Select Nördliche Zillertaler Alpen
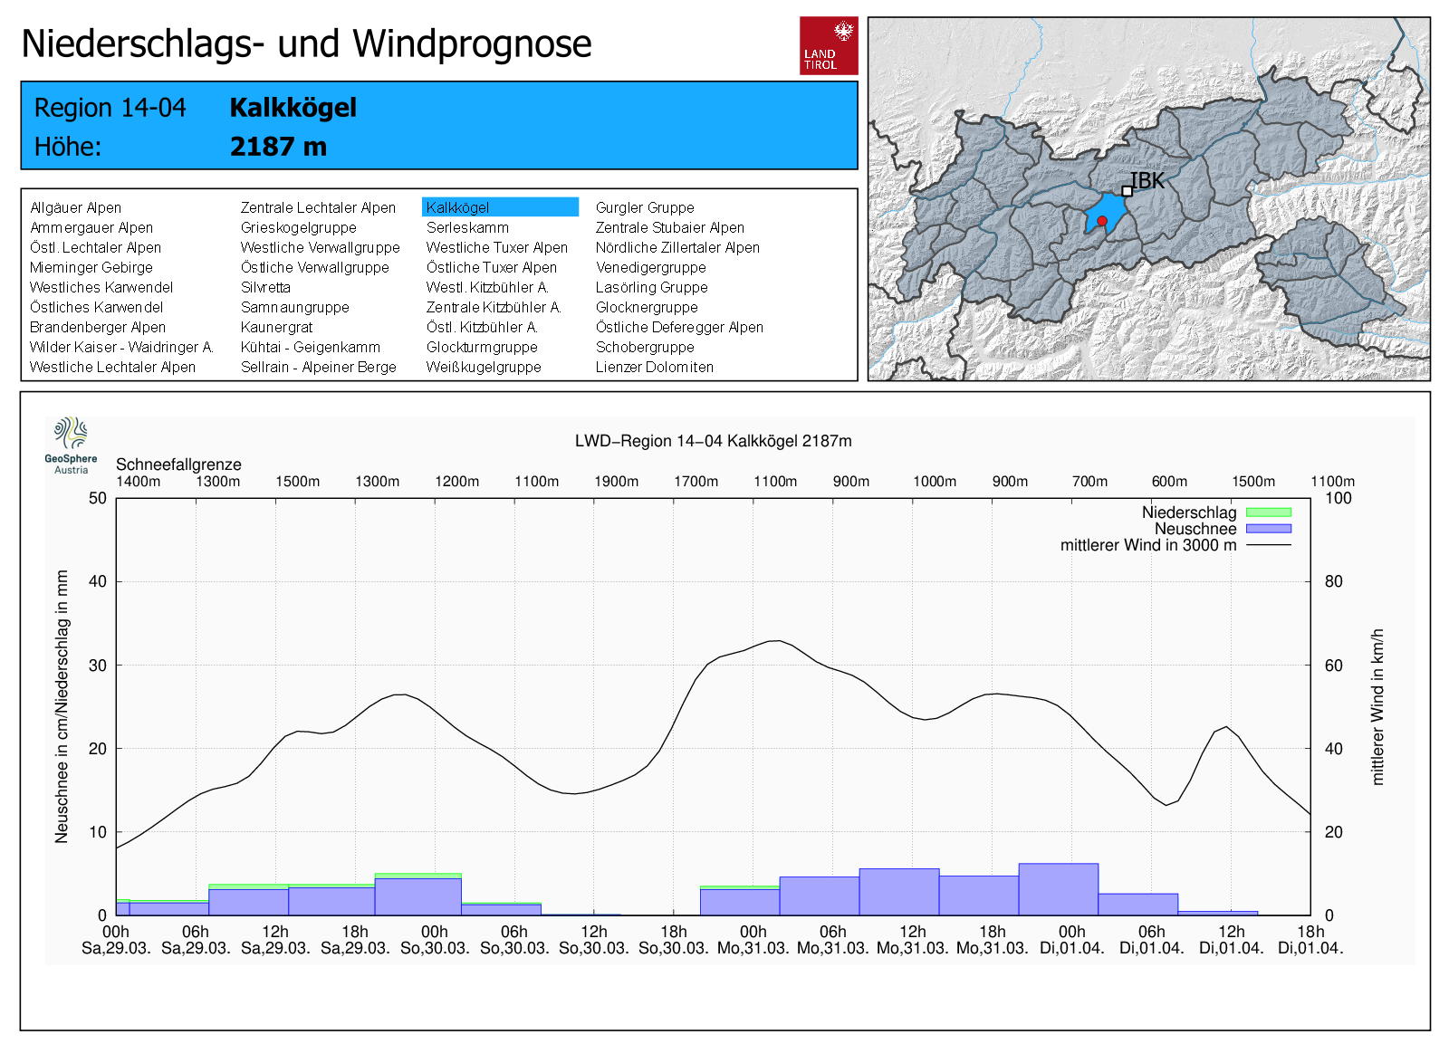This screenshot has width=1449, height=1044. (677, 247)
